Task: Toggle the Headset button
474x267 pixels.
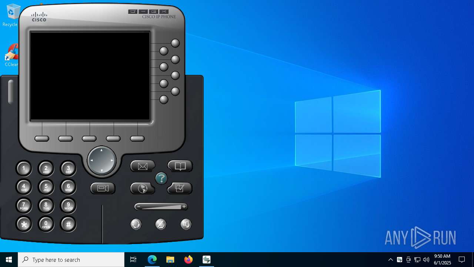Action: [136, 224]
